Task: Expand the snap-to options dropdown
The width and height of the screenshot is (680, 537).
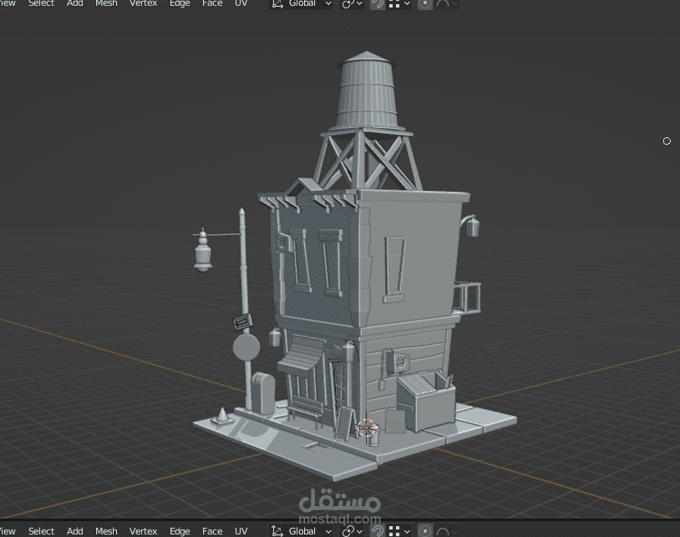Action: (x=406, y=4)
